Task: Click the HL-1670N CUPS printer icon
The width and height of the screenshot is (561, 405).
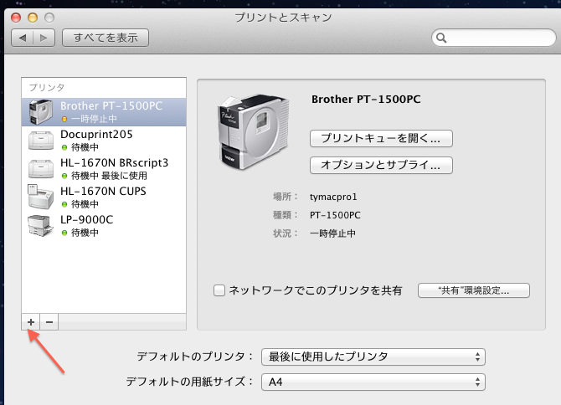Action: [x=40, y=197]
